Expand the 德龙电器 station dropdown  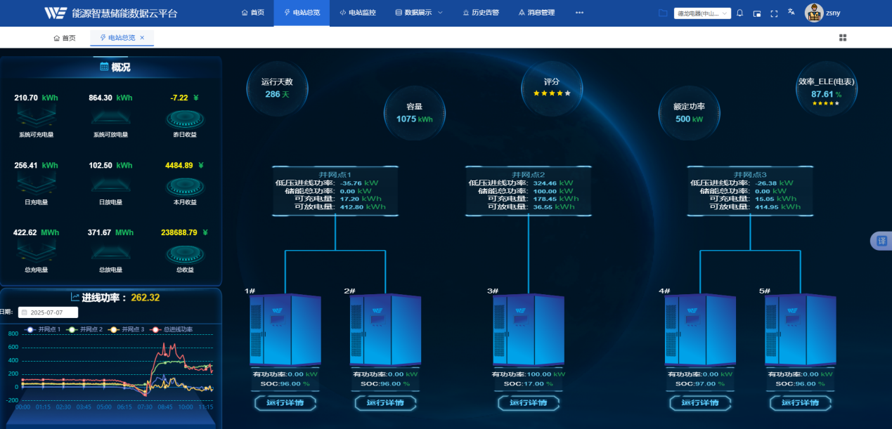click(702, 13)
